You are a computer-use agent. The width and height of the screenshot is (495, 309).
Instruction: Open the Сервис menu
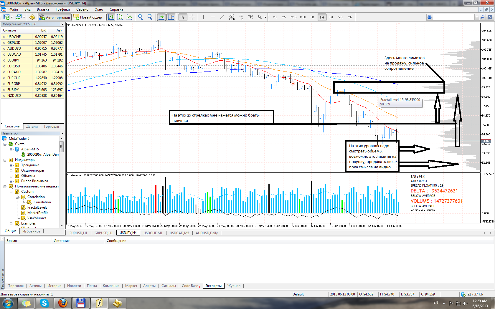(x=82, y=9)
